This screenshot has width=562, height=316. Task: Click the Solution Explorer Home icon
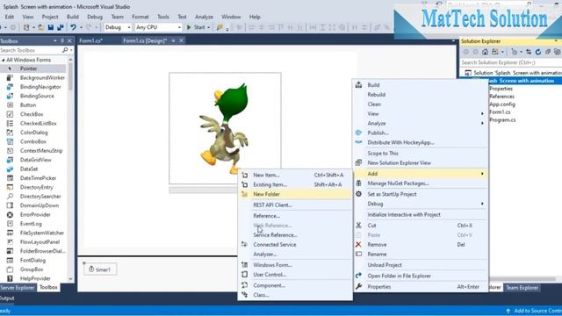(x=485, y=52)
